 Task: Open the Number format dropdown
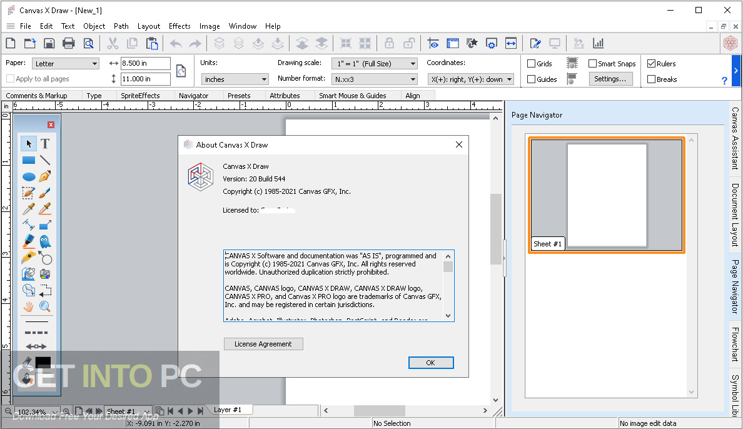[x=375, y=79]
